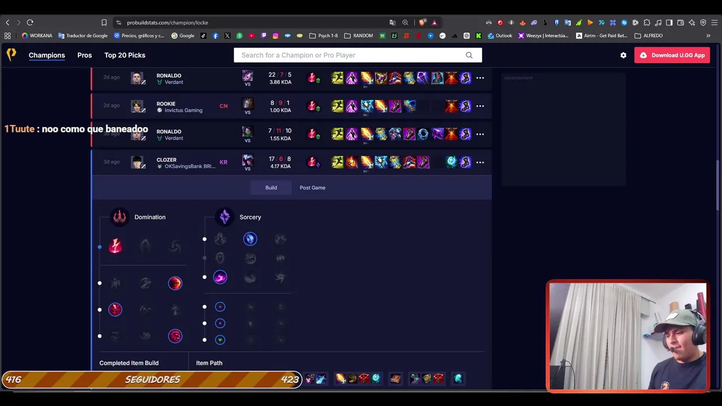Open the Top 20 Picks tab

[x=125, y=55]
